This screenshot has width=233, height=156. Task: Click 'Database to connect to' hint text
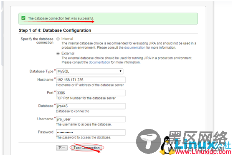tap(73, 111)
